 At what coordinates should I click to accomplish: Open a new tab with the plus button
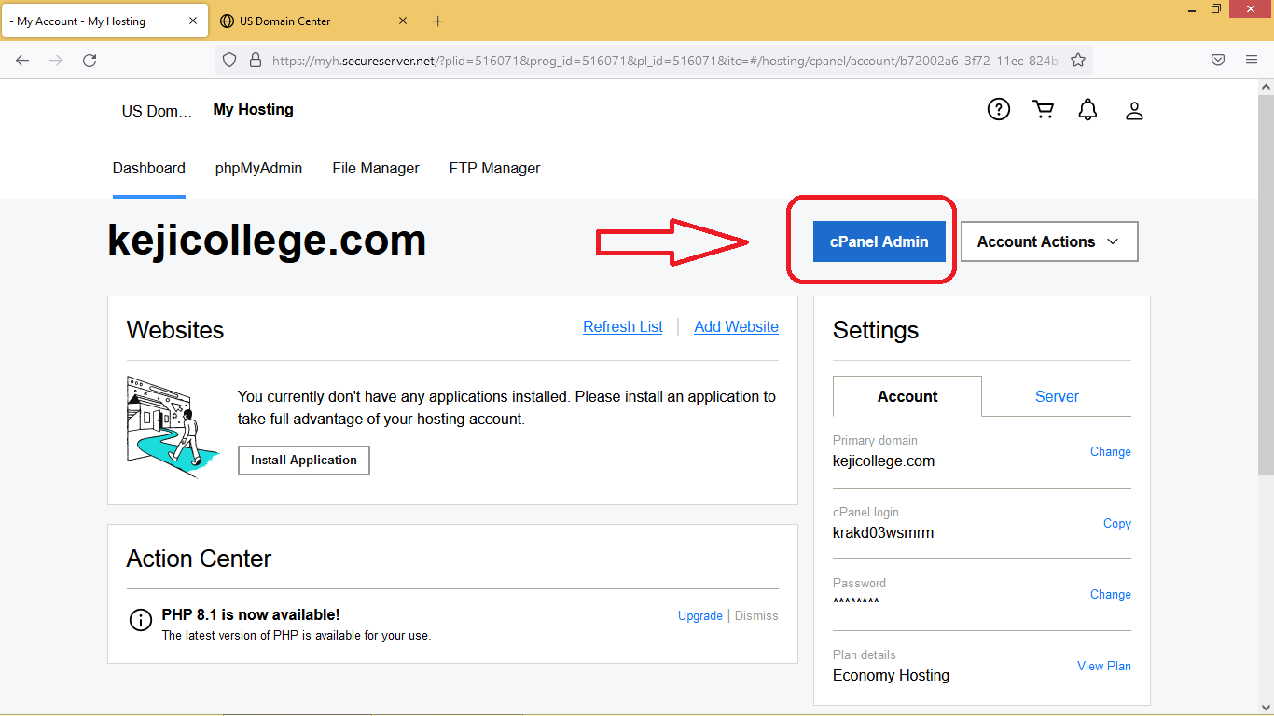pos(438,21)
